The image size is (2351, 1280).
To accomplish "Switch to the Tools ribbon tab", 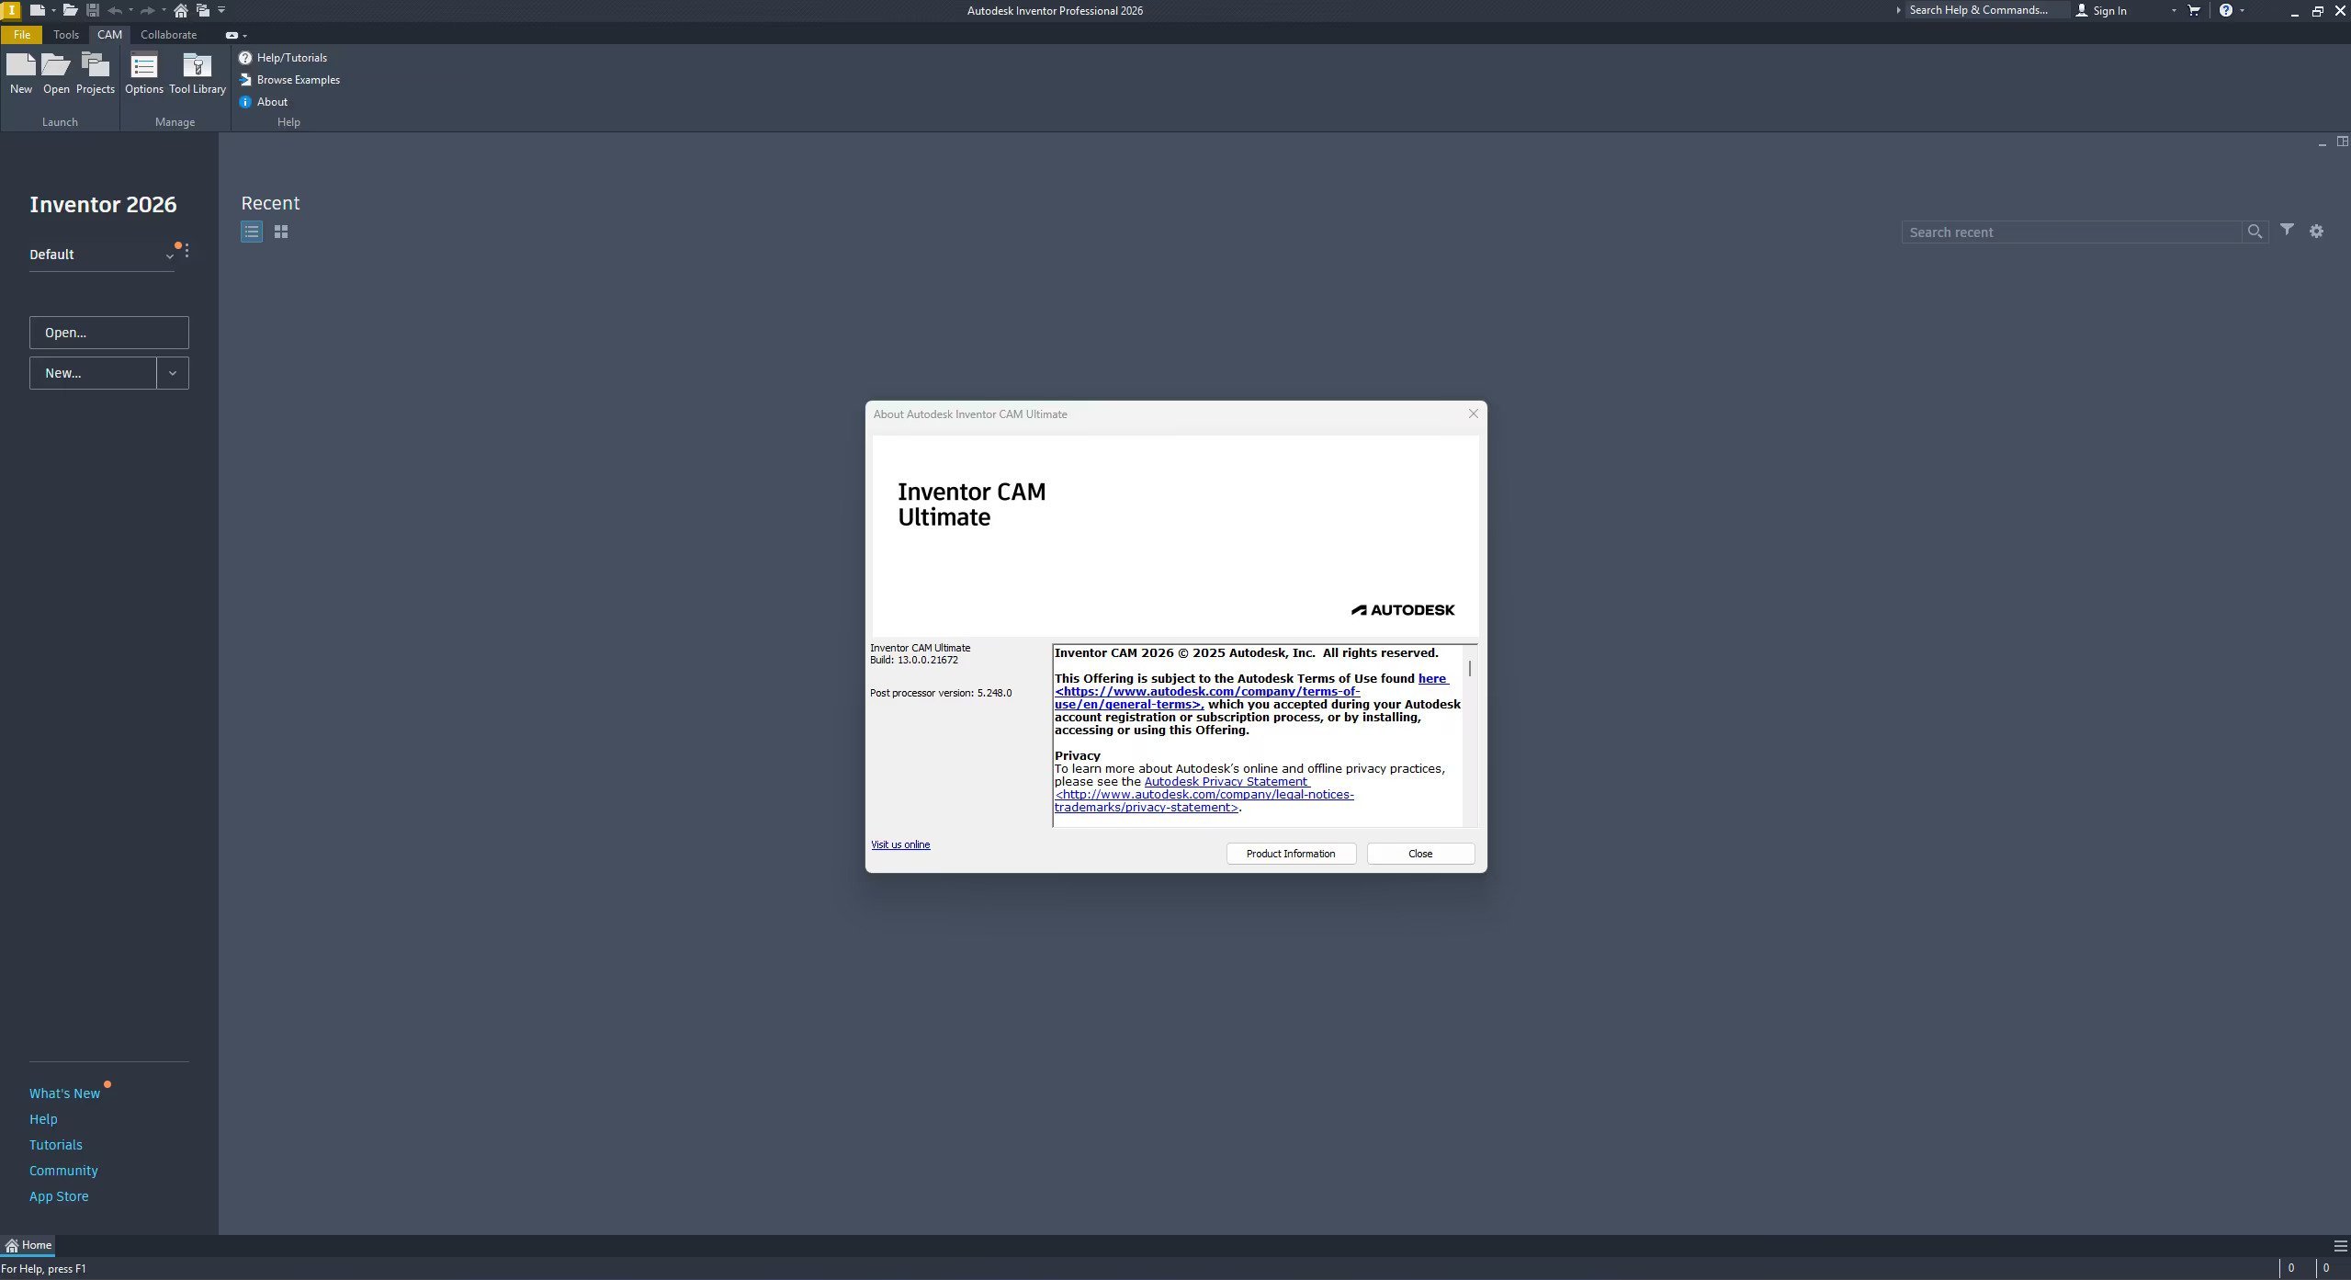I will (66, 35).
